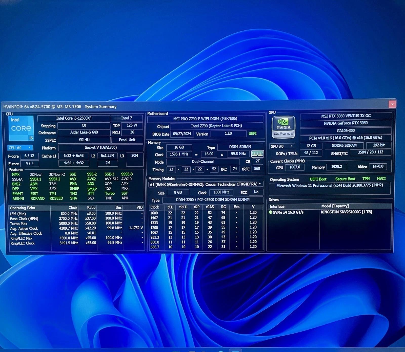The width and height of the screenshot is (405, 352).
Task: Click the L2 cache value '6x1.25M'
Action: coord(108,156)
